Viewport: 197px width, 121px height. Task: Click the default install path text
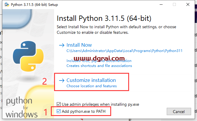(124, 51)
